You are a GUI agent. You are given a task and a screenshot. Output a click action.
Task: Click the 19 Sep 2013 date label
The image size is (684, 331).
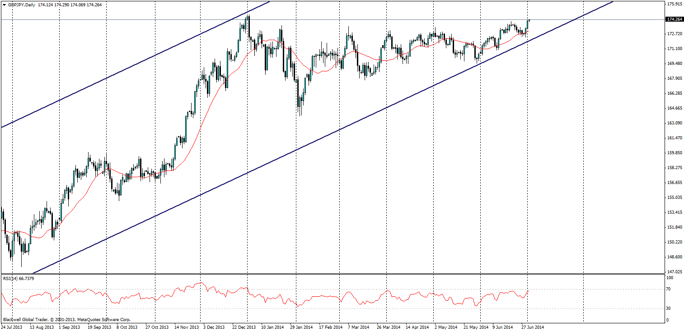pos(99,328)
